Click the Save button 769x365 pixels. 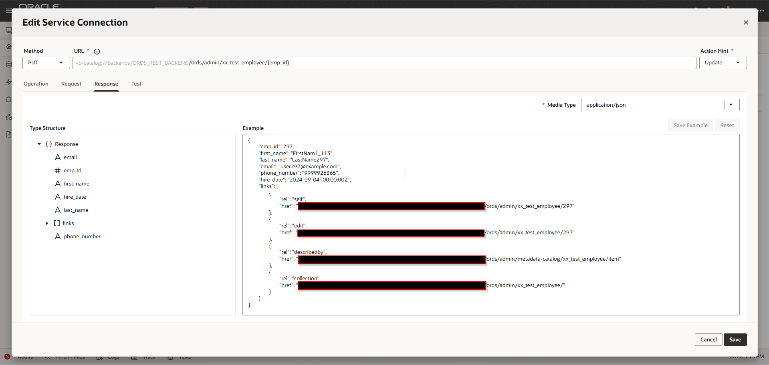coord(735,339)
